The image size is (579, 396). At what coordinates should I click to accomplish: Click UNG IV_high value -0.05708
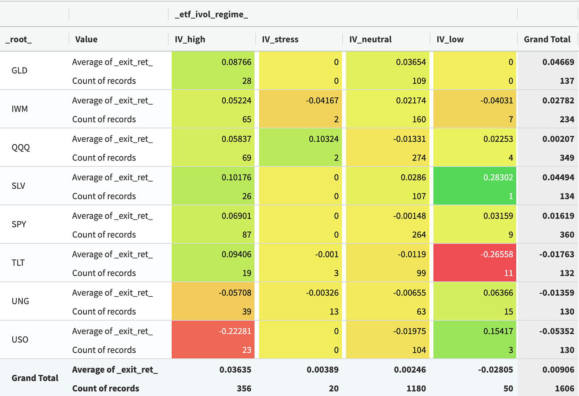tap(235, 293)
